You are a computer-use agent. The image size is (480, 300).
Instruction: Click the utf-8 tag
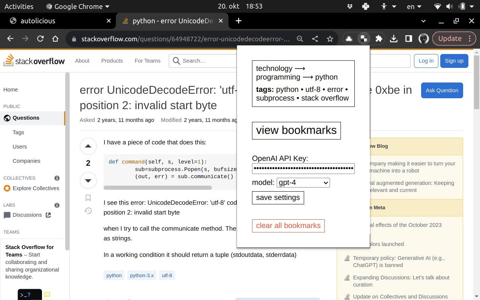click(x=167, y=275)
